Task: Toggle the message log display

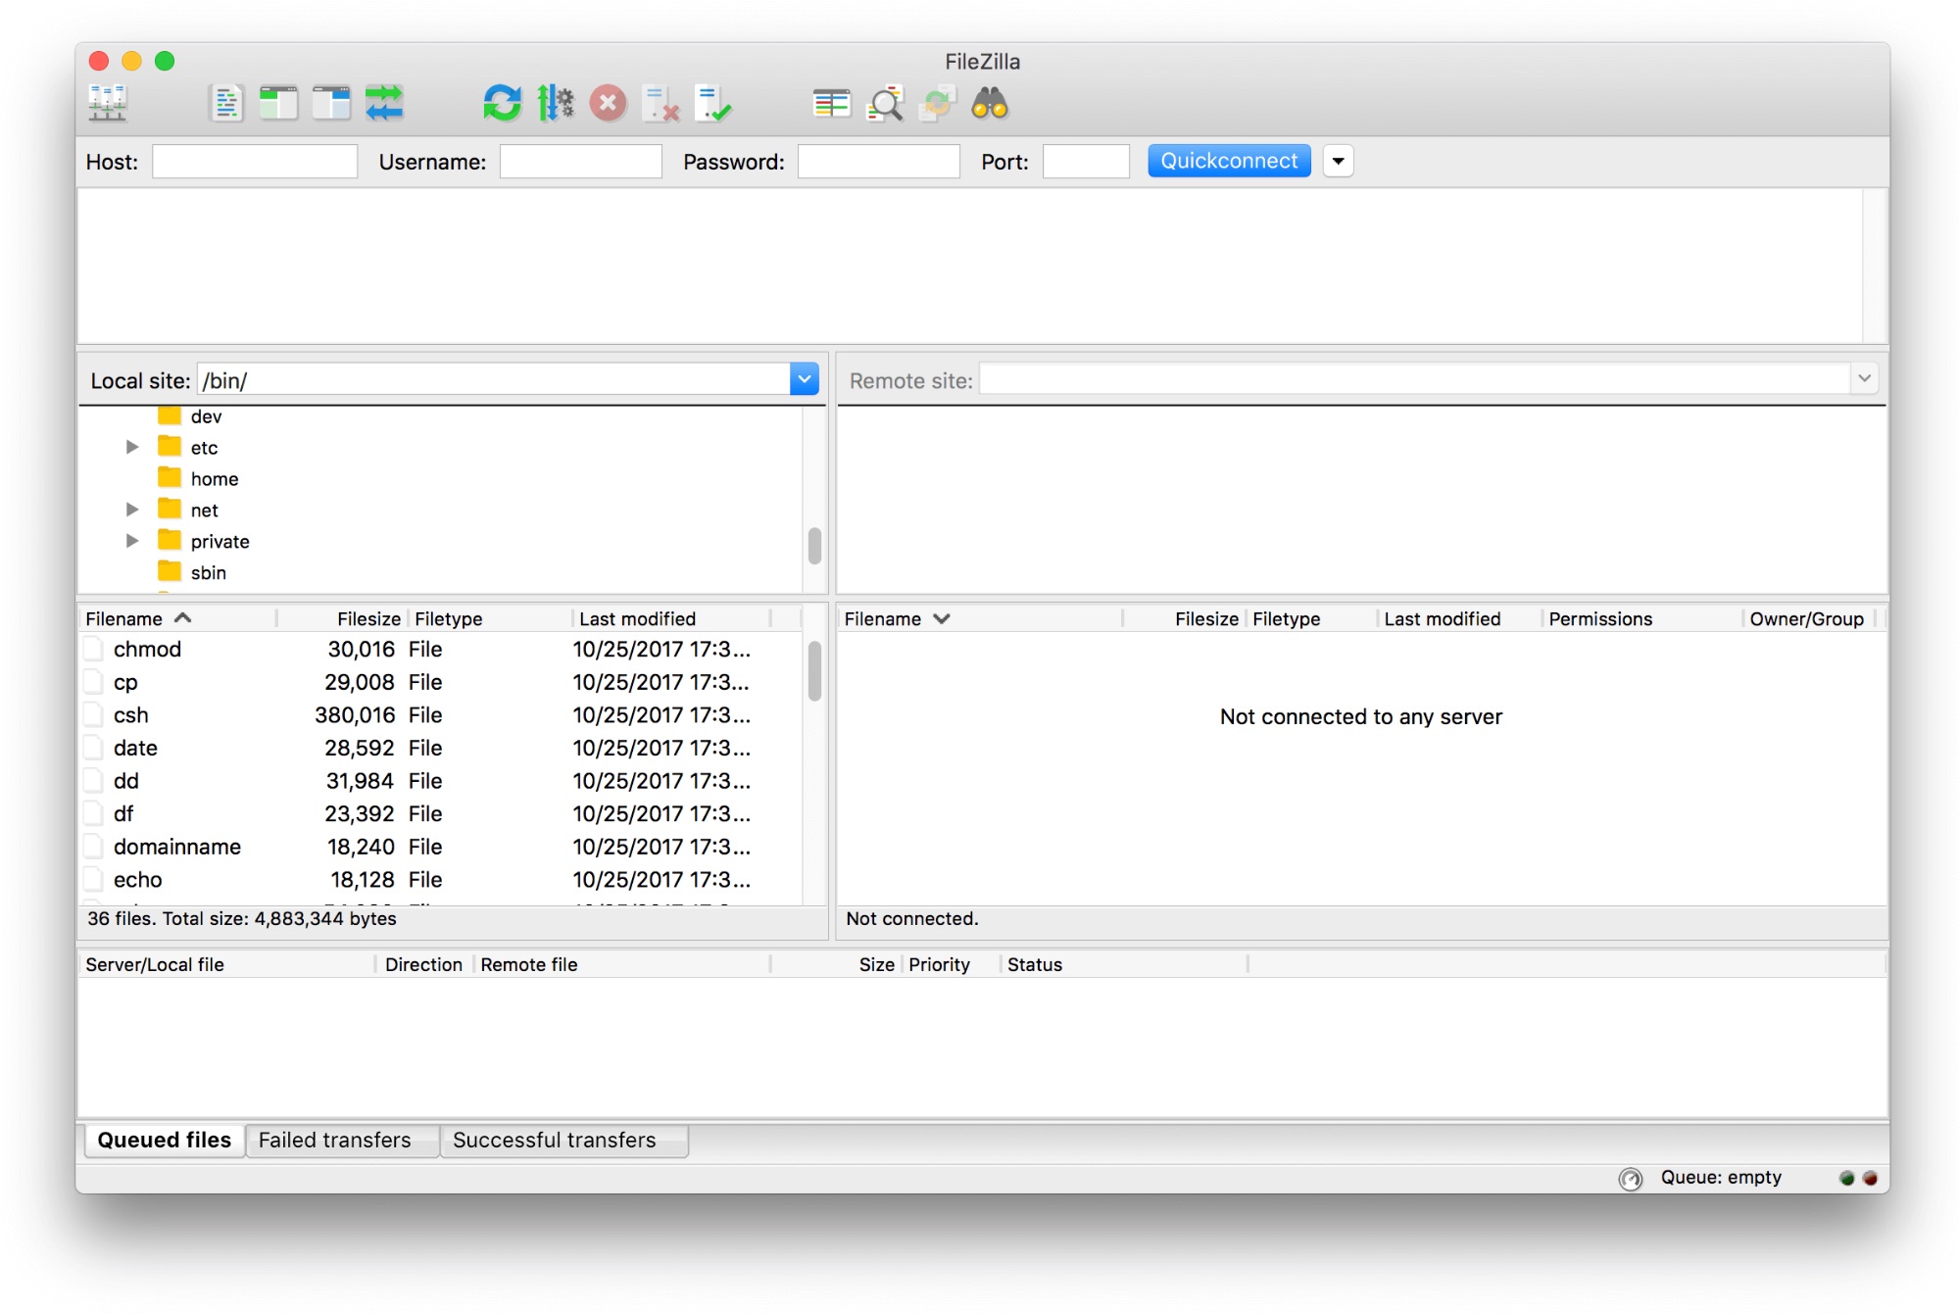Action: pos(226,103)
